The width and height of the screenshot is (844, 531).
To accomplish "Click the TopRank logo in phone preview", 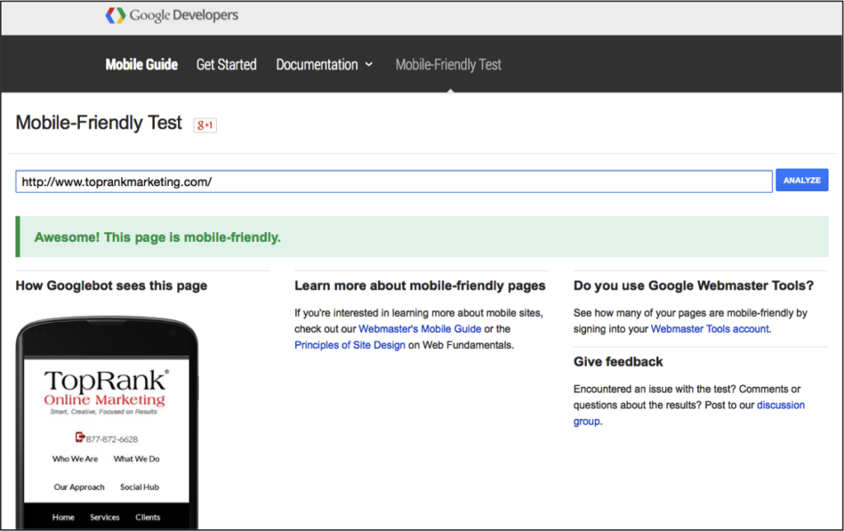I will 106,392.
